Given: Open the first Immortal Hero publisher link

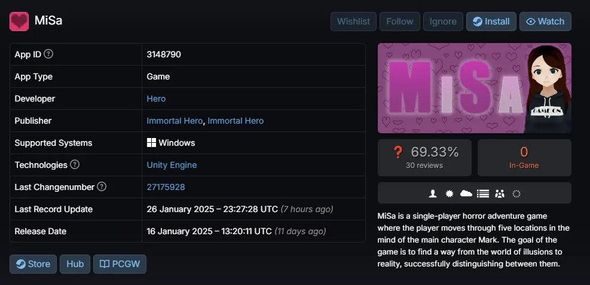Looking at the screenshot, I should 175,121.
